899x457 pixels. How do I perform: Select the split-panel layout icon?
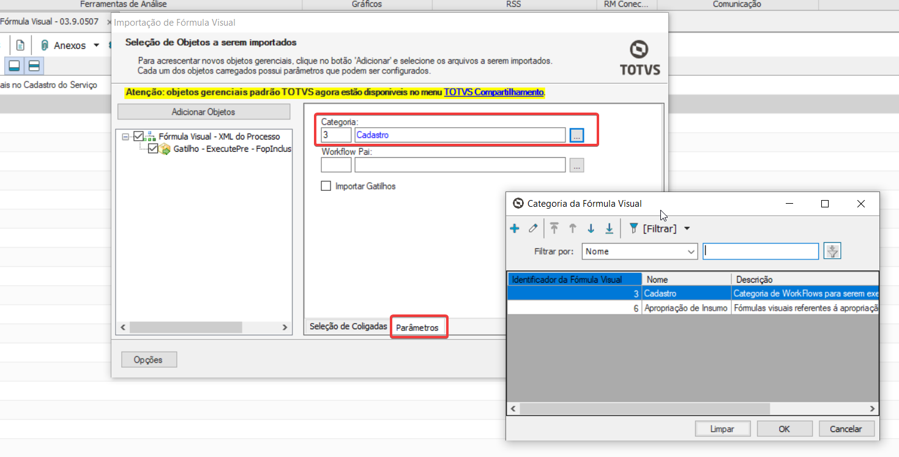click(x=34, y=65)
